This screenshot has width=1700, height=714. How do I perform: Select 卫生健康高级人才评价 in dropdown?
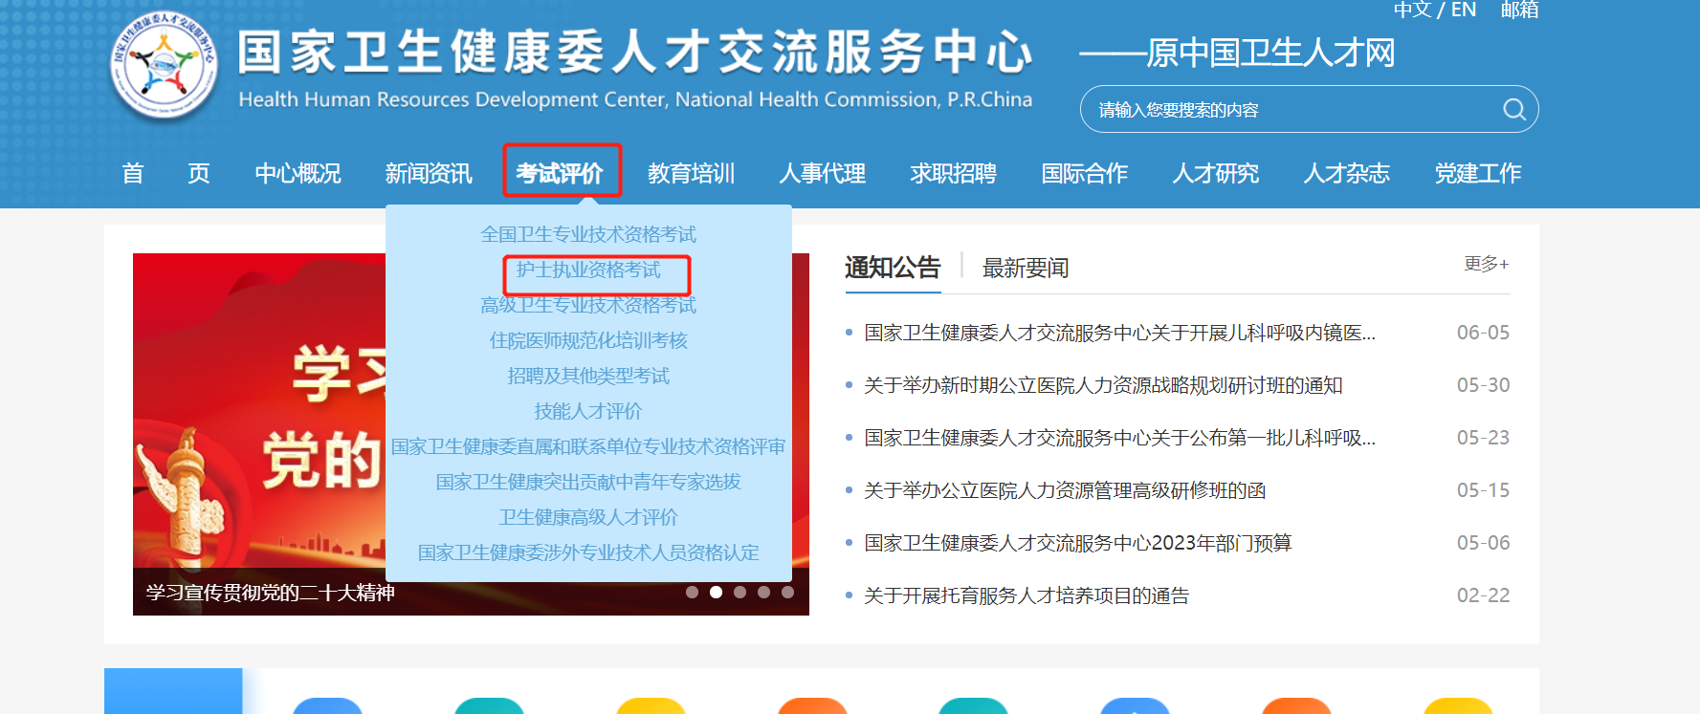(588, 517)
